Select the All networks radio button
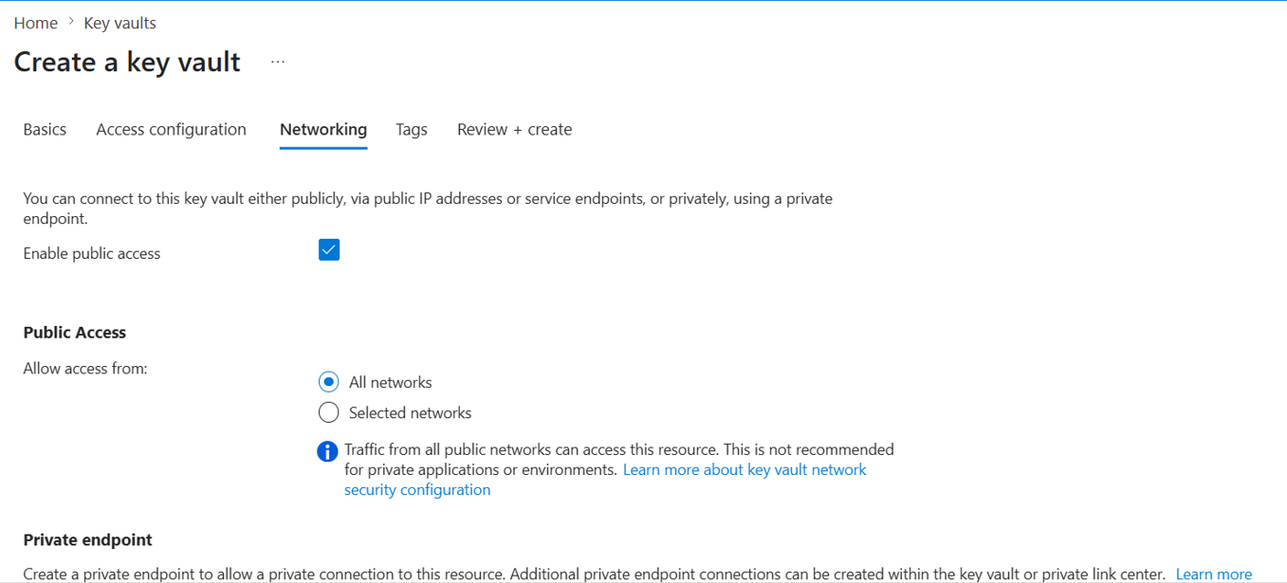1287x583 pixels. point(328,382)
